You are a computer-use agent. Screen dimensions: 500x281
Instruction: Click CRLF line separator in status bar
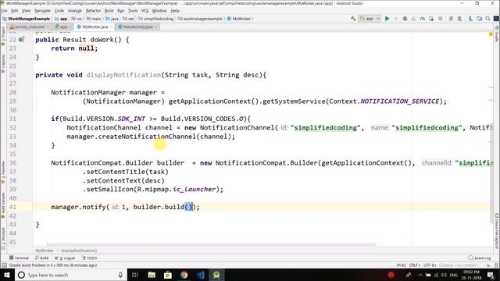[x=414, y=265]
